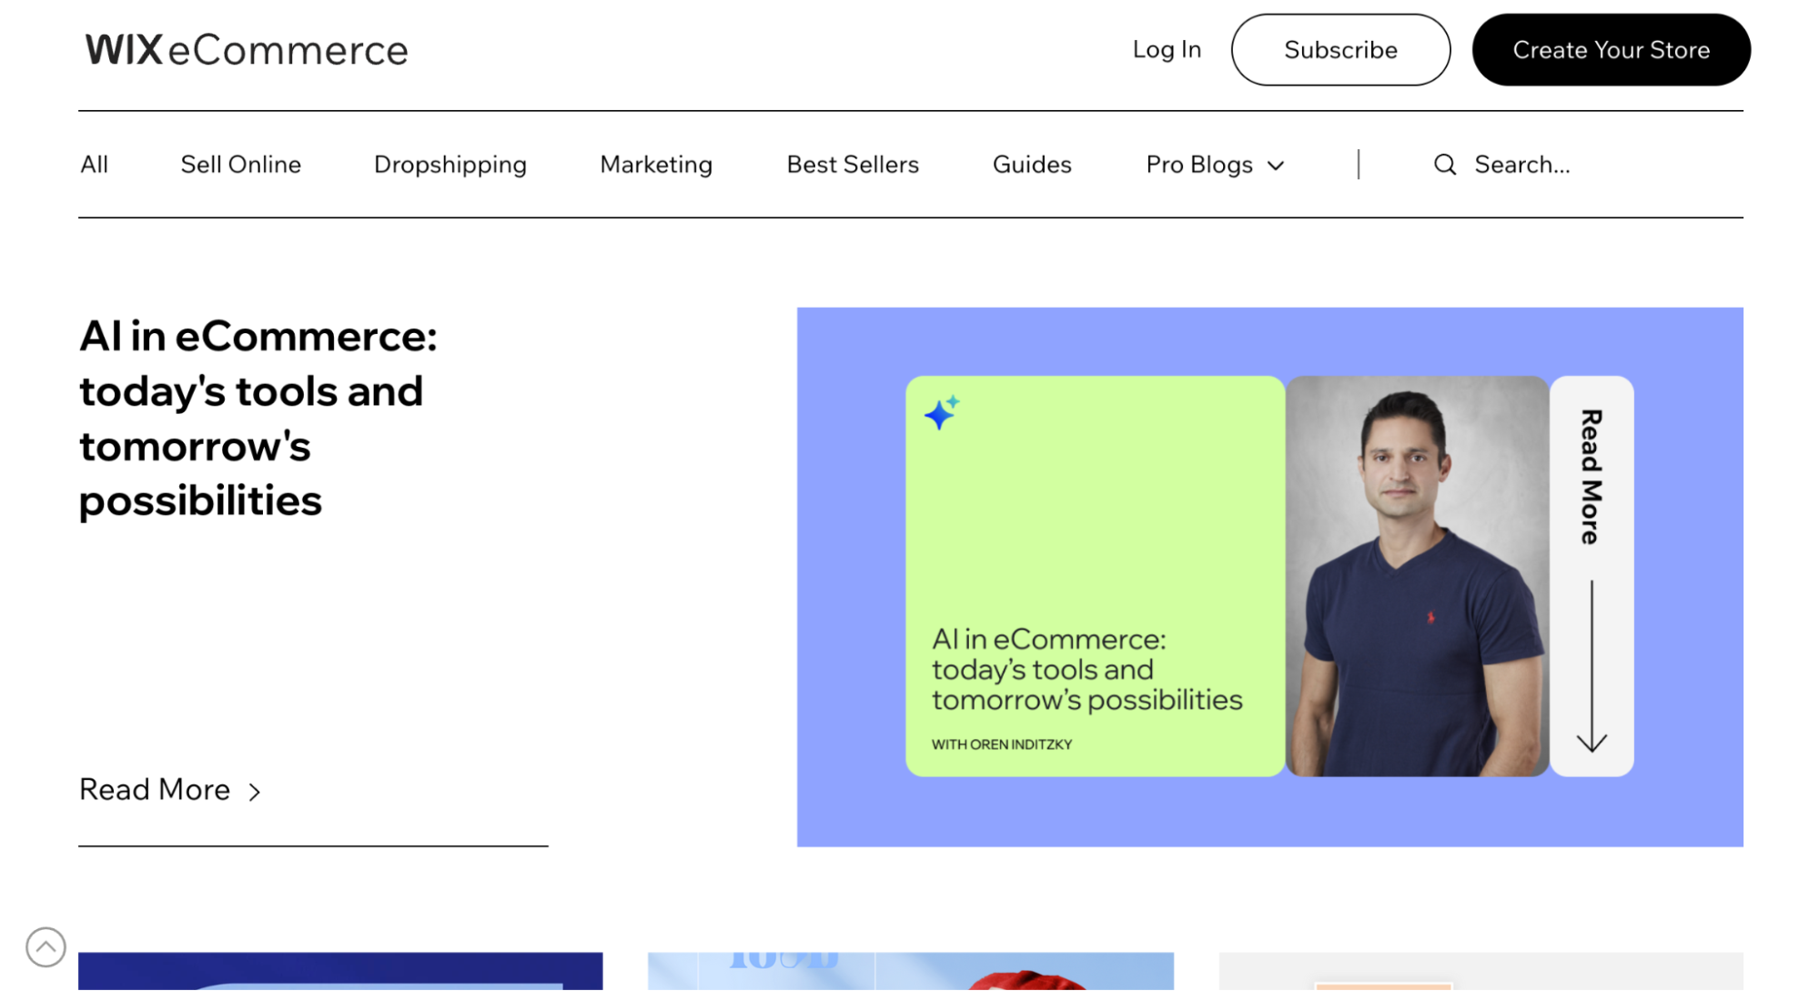Image resolution: width=1819 pixels, height=991 pixels.
Task: Open the Sell Online category
Action: coord(240,165)
